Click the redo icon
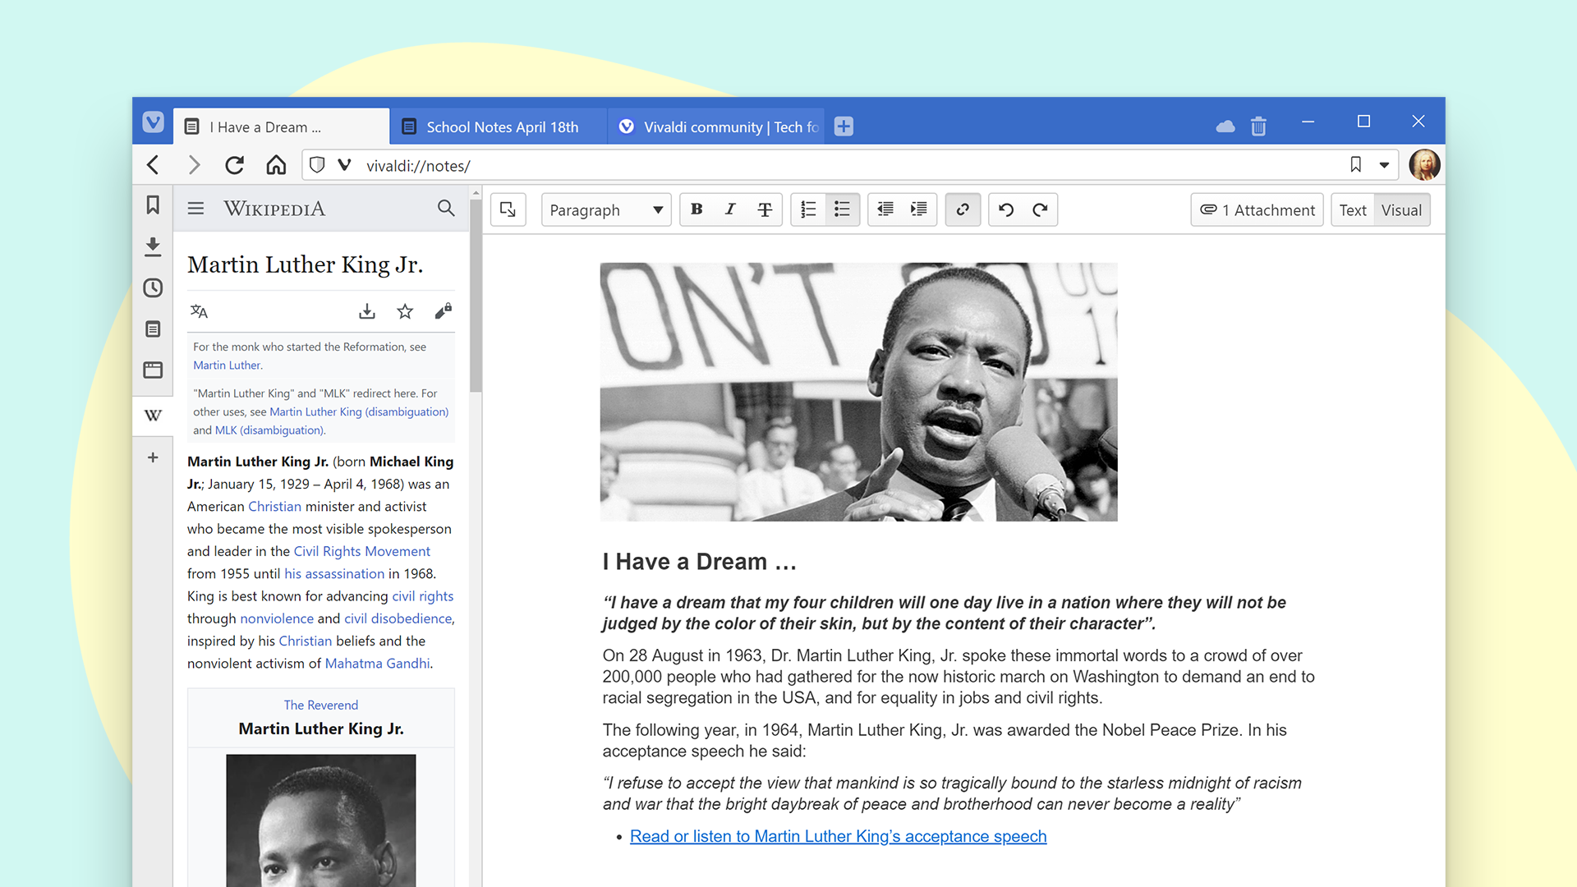This screenshot has width=1577, height=887. [1039, 209]
